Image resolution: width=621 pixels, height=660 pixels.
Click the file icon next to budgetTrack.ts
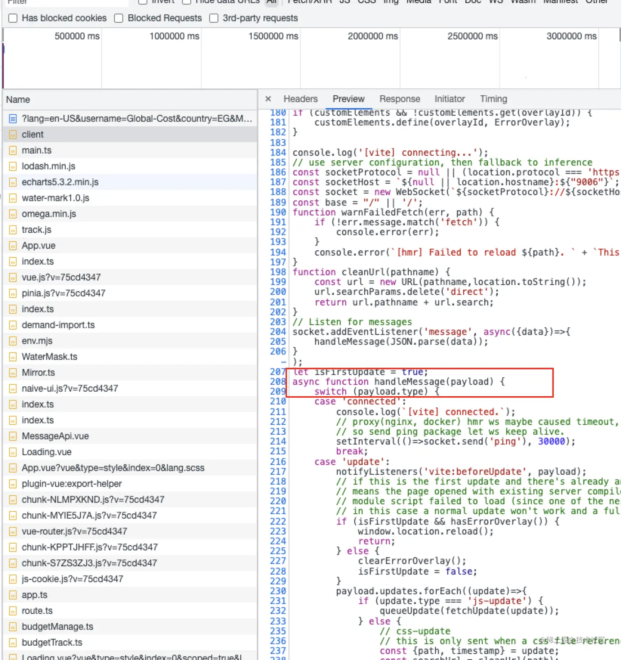click(13, 643)
